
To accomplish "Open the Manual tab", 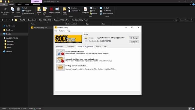I will (x=98, y=47).
